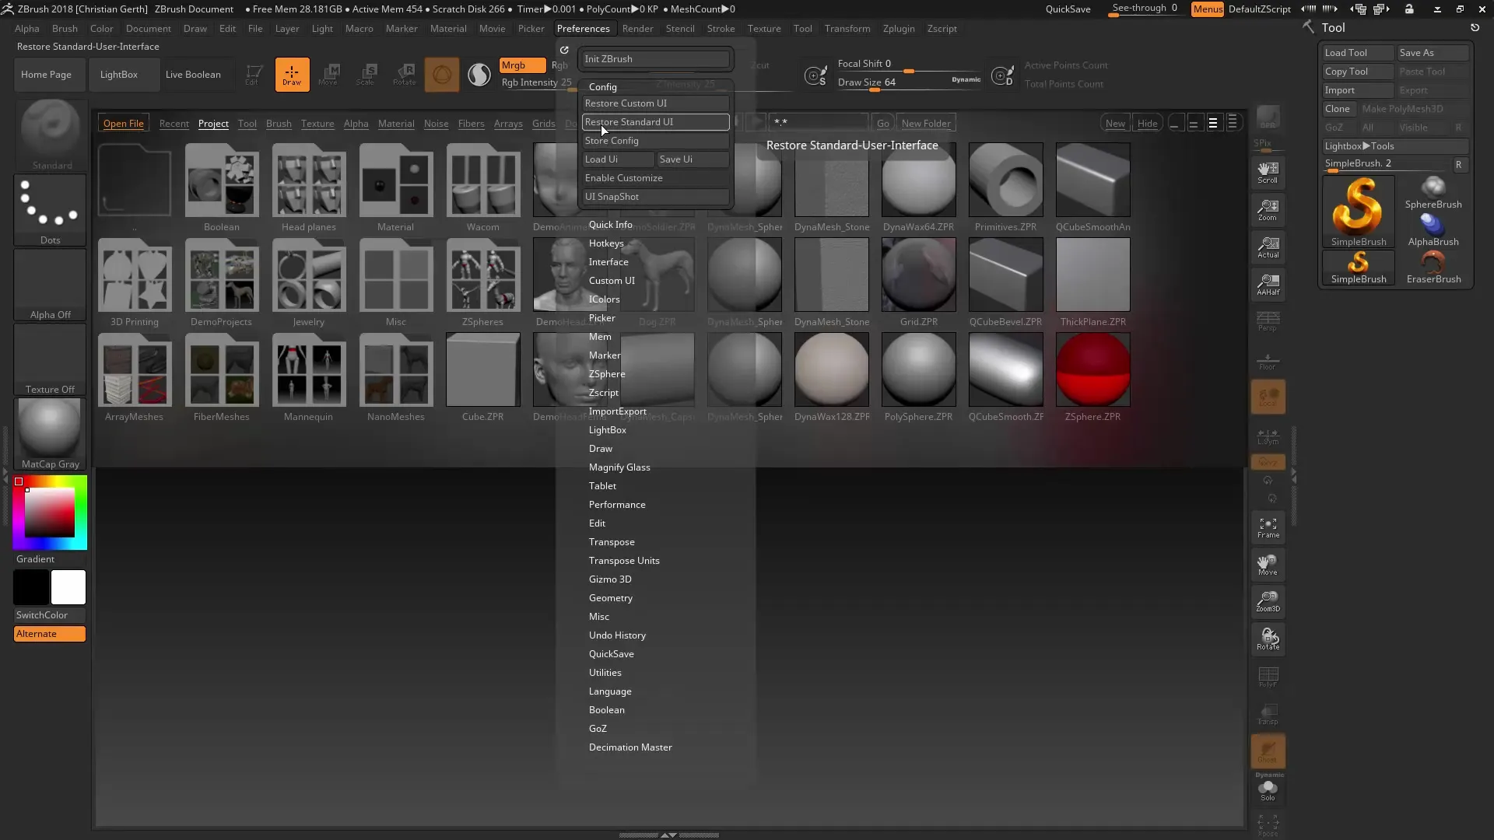The image size is (1494, 840).
Task: Collapse the Config preferences section
Action: click(x=603, y=87)
